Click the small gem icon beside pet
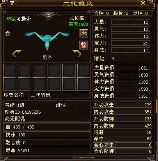 8,34
